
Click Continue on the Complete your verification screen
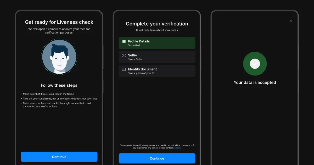pyautogui.click(x=157, y=158)
